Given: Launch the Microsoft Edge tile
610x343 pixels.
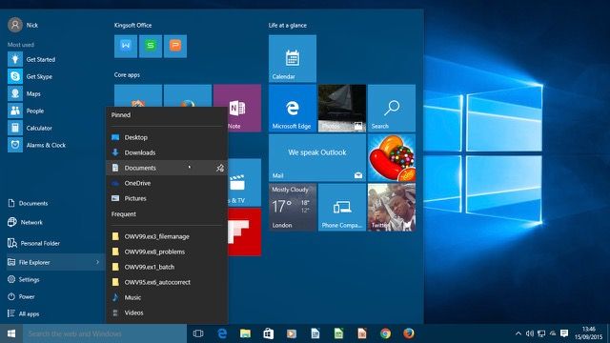Looking at the screenshot, I should pyautogui.click(x=293, y=108).
